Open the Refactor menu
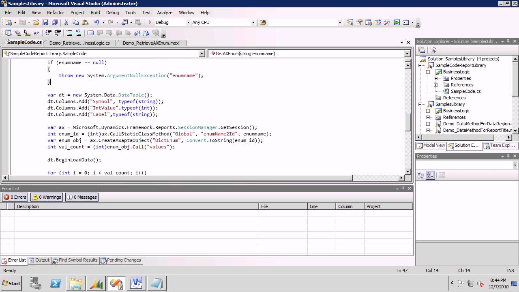This screenshot has width=519, height=292. (x=56, y=13)
